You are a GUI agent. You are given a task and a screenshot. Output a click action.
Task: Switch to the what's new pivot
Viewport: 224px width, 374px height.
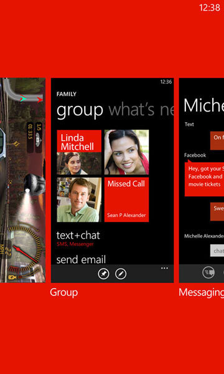(141, 110)
